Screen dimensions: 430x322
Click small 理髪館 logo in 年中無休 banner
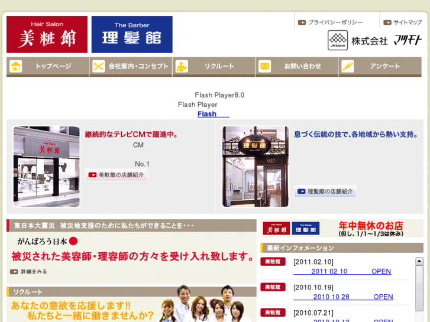click(306, 229)
